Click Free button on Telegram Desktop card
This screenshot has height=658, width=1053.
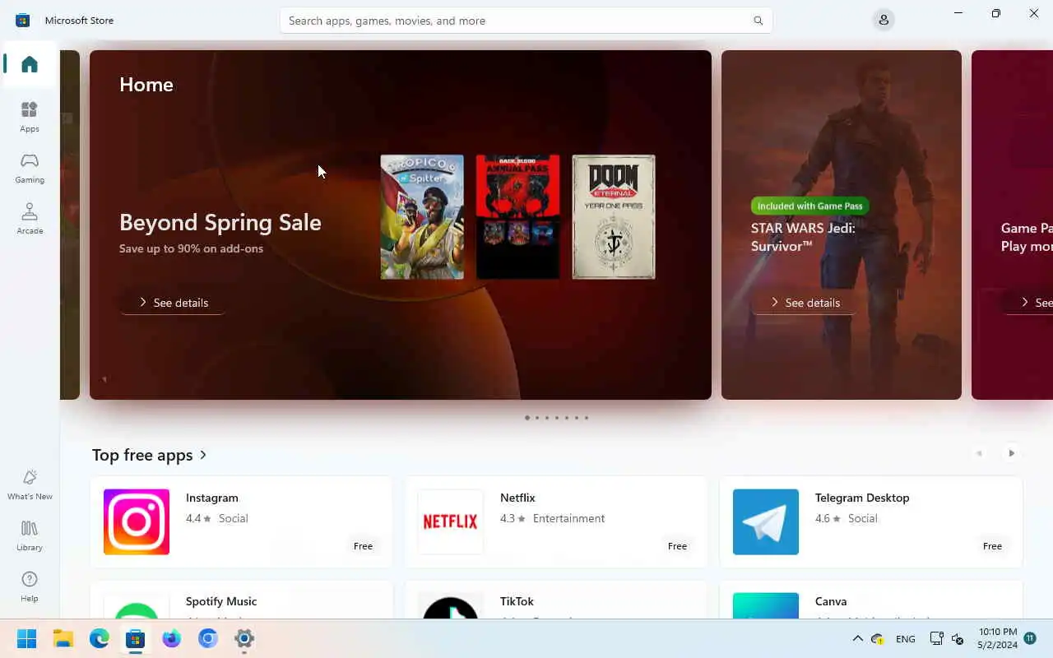[x=992, y=546]
